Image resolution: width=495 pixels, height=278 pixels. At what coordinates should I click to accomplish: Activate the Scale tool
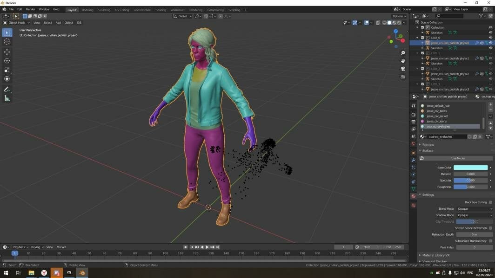point(7,70)
